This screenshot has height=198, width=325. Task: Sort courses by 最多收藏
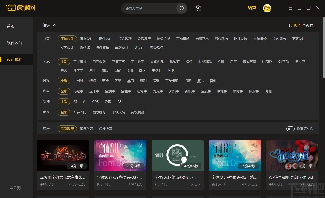[x=106, y=128]
